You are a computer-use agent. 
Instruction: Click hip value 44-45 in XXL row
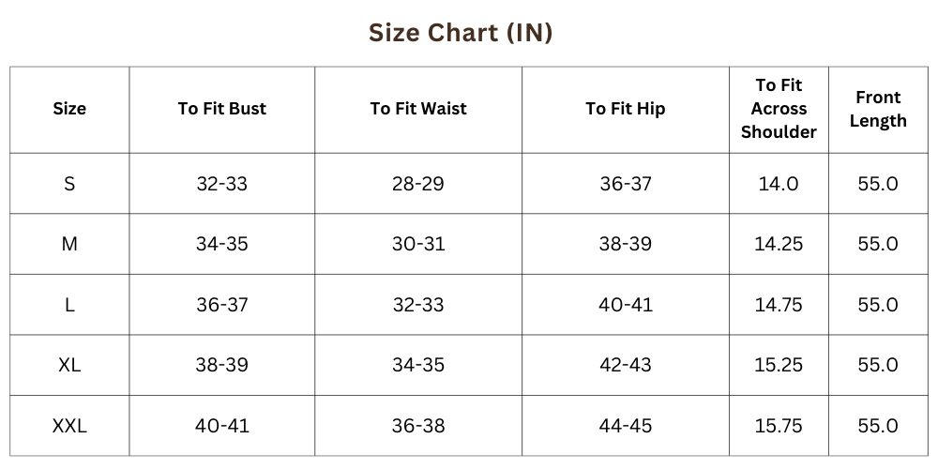coord(626,426)
